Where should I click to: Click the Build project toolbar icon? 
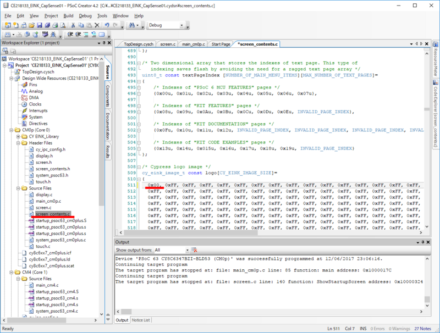click(x=8, y=35)
